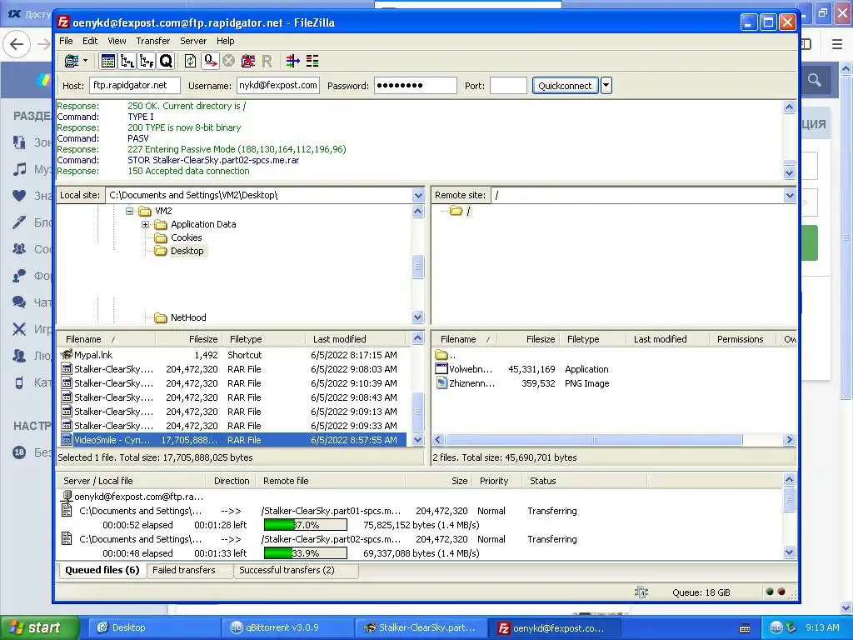Screen dimensions: 853x640
Task: Open the Server menu
Action: [x=193, y=41]
